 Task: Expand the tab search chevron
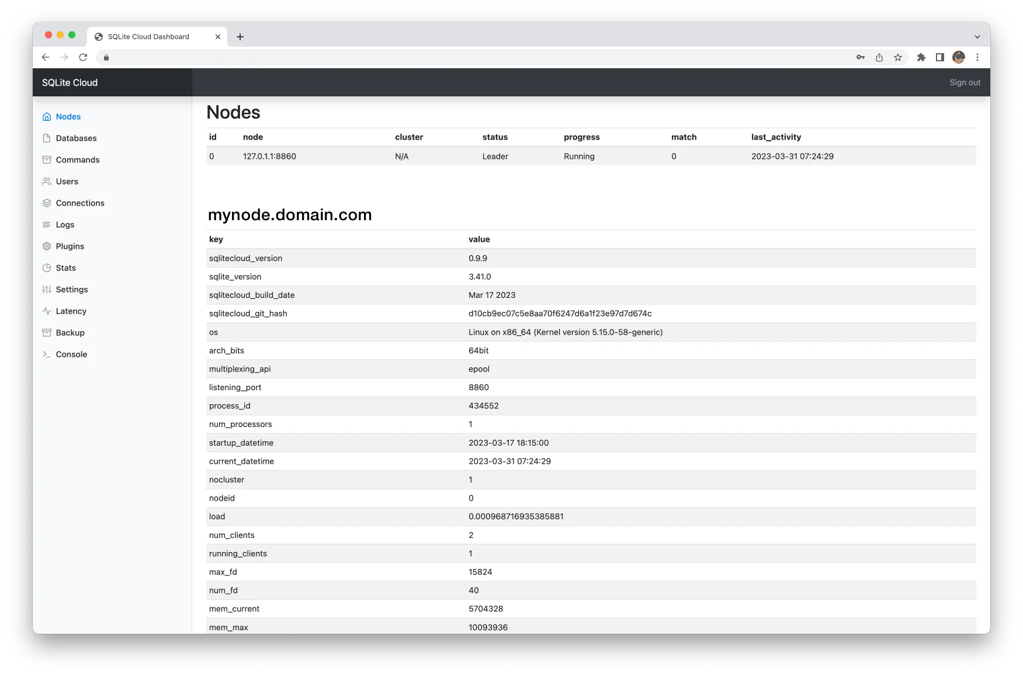977,36
